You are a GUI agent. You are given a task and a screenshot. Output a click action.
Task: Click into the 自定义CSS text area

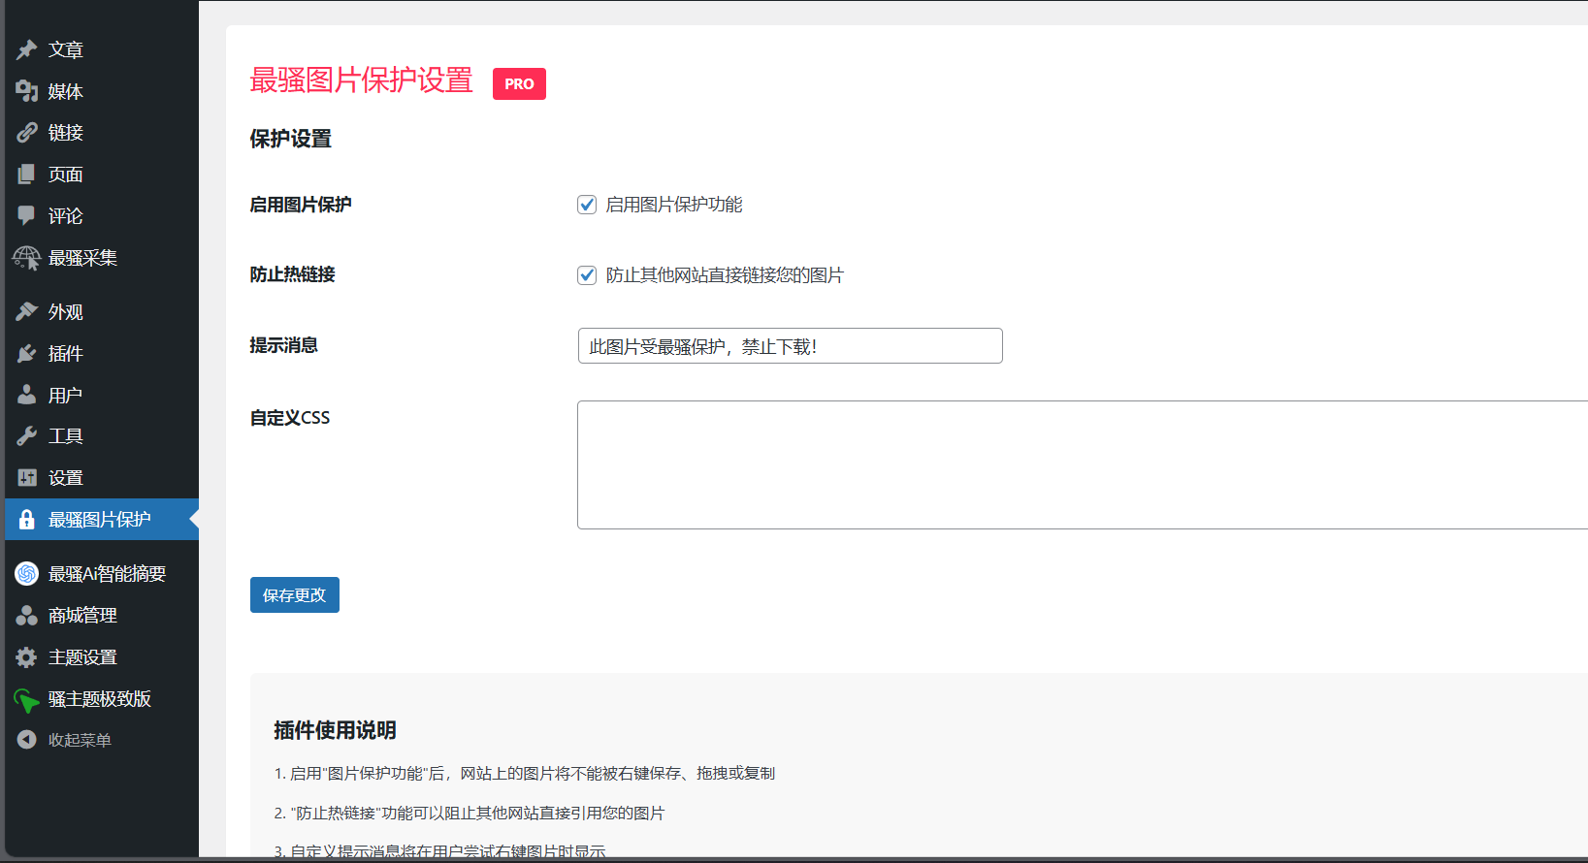[1083, 465]
